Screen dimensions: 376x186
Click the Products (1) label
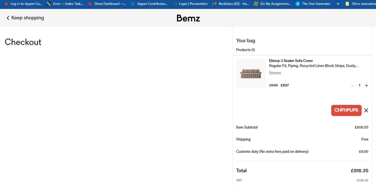click(245, 50)
